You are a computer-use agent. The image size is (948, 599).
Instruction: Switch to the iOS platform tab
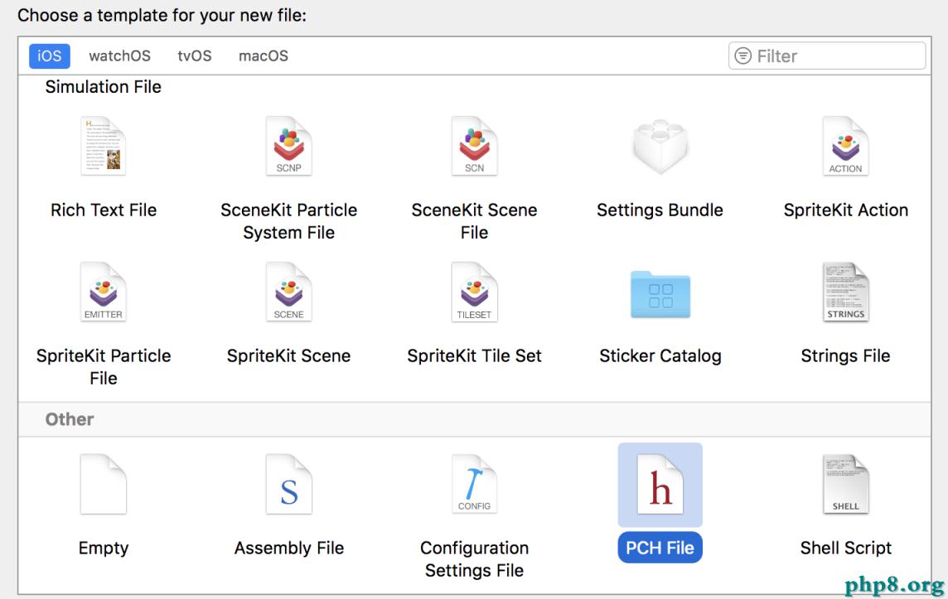coord(50,56)
